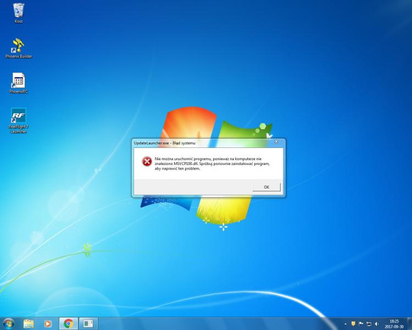
Task: Show hidden system tray icons
Action: pyautogui.click(x=346, y=323)
